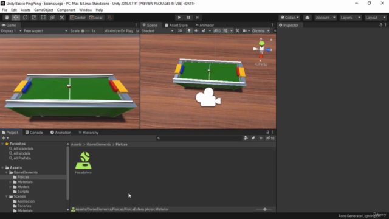Image resolution: width=389 pixels, height=219 pixels.
Task: Open the Collab dropdown
Action: pyautogui.click(x=289, y=18)
